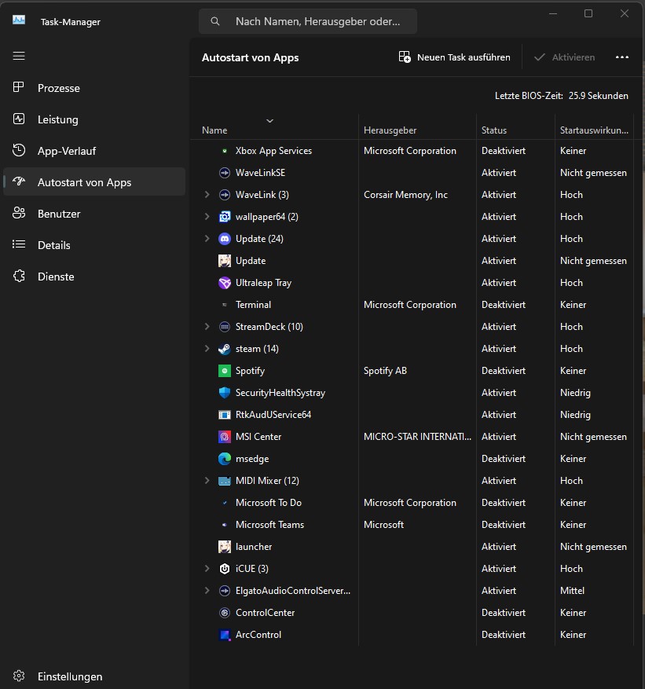Click the Aktivieren button

tap(565, 57)
